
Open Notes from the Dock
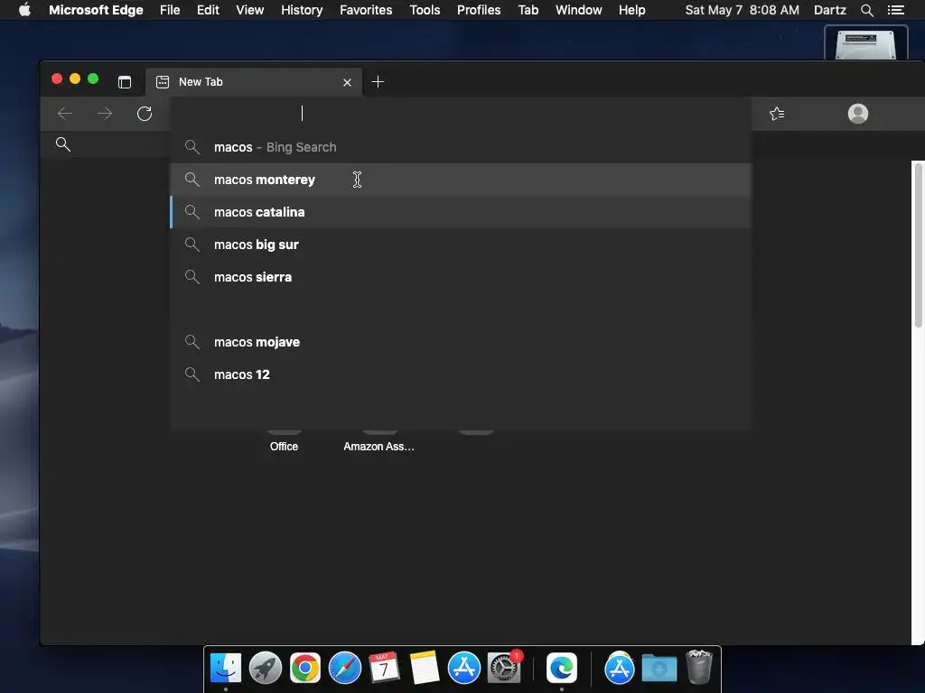click(425, 668)
